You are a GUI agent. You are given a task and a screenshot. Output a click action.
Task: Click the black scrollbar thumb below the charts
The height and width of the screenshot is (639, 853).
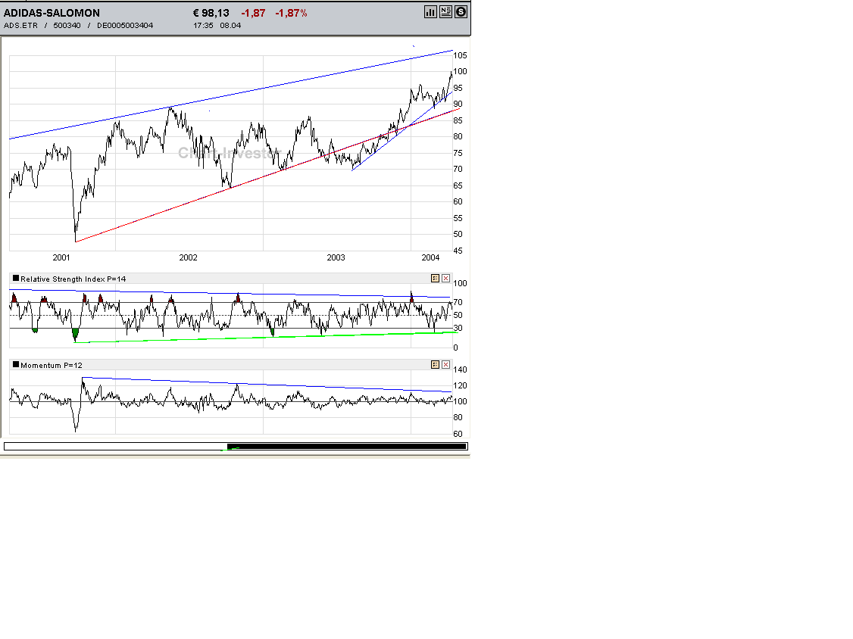(346, 447)
